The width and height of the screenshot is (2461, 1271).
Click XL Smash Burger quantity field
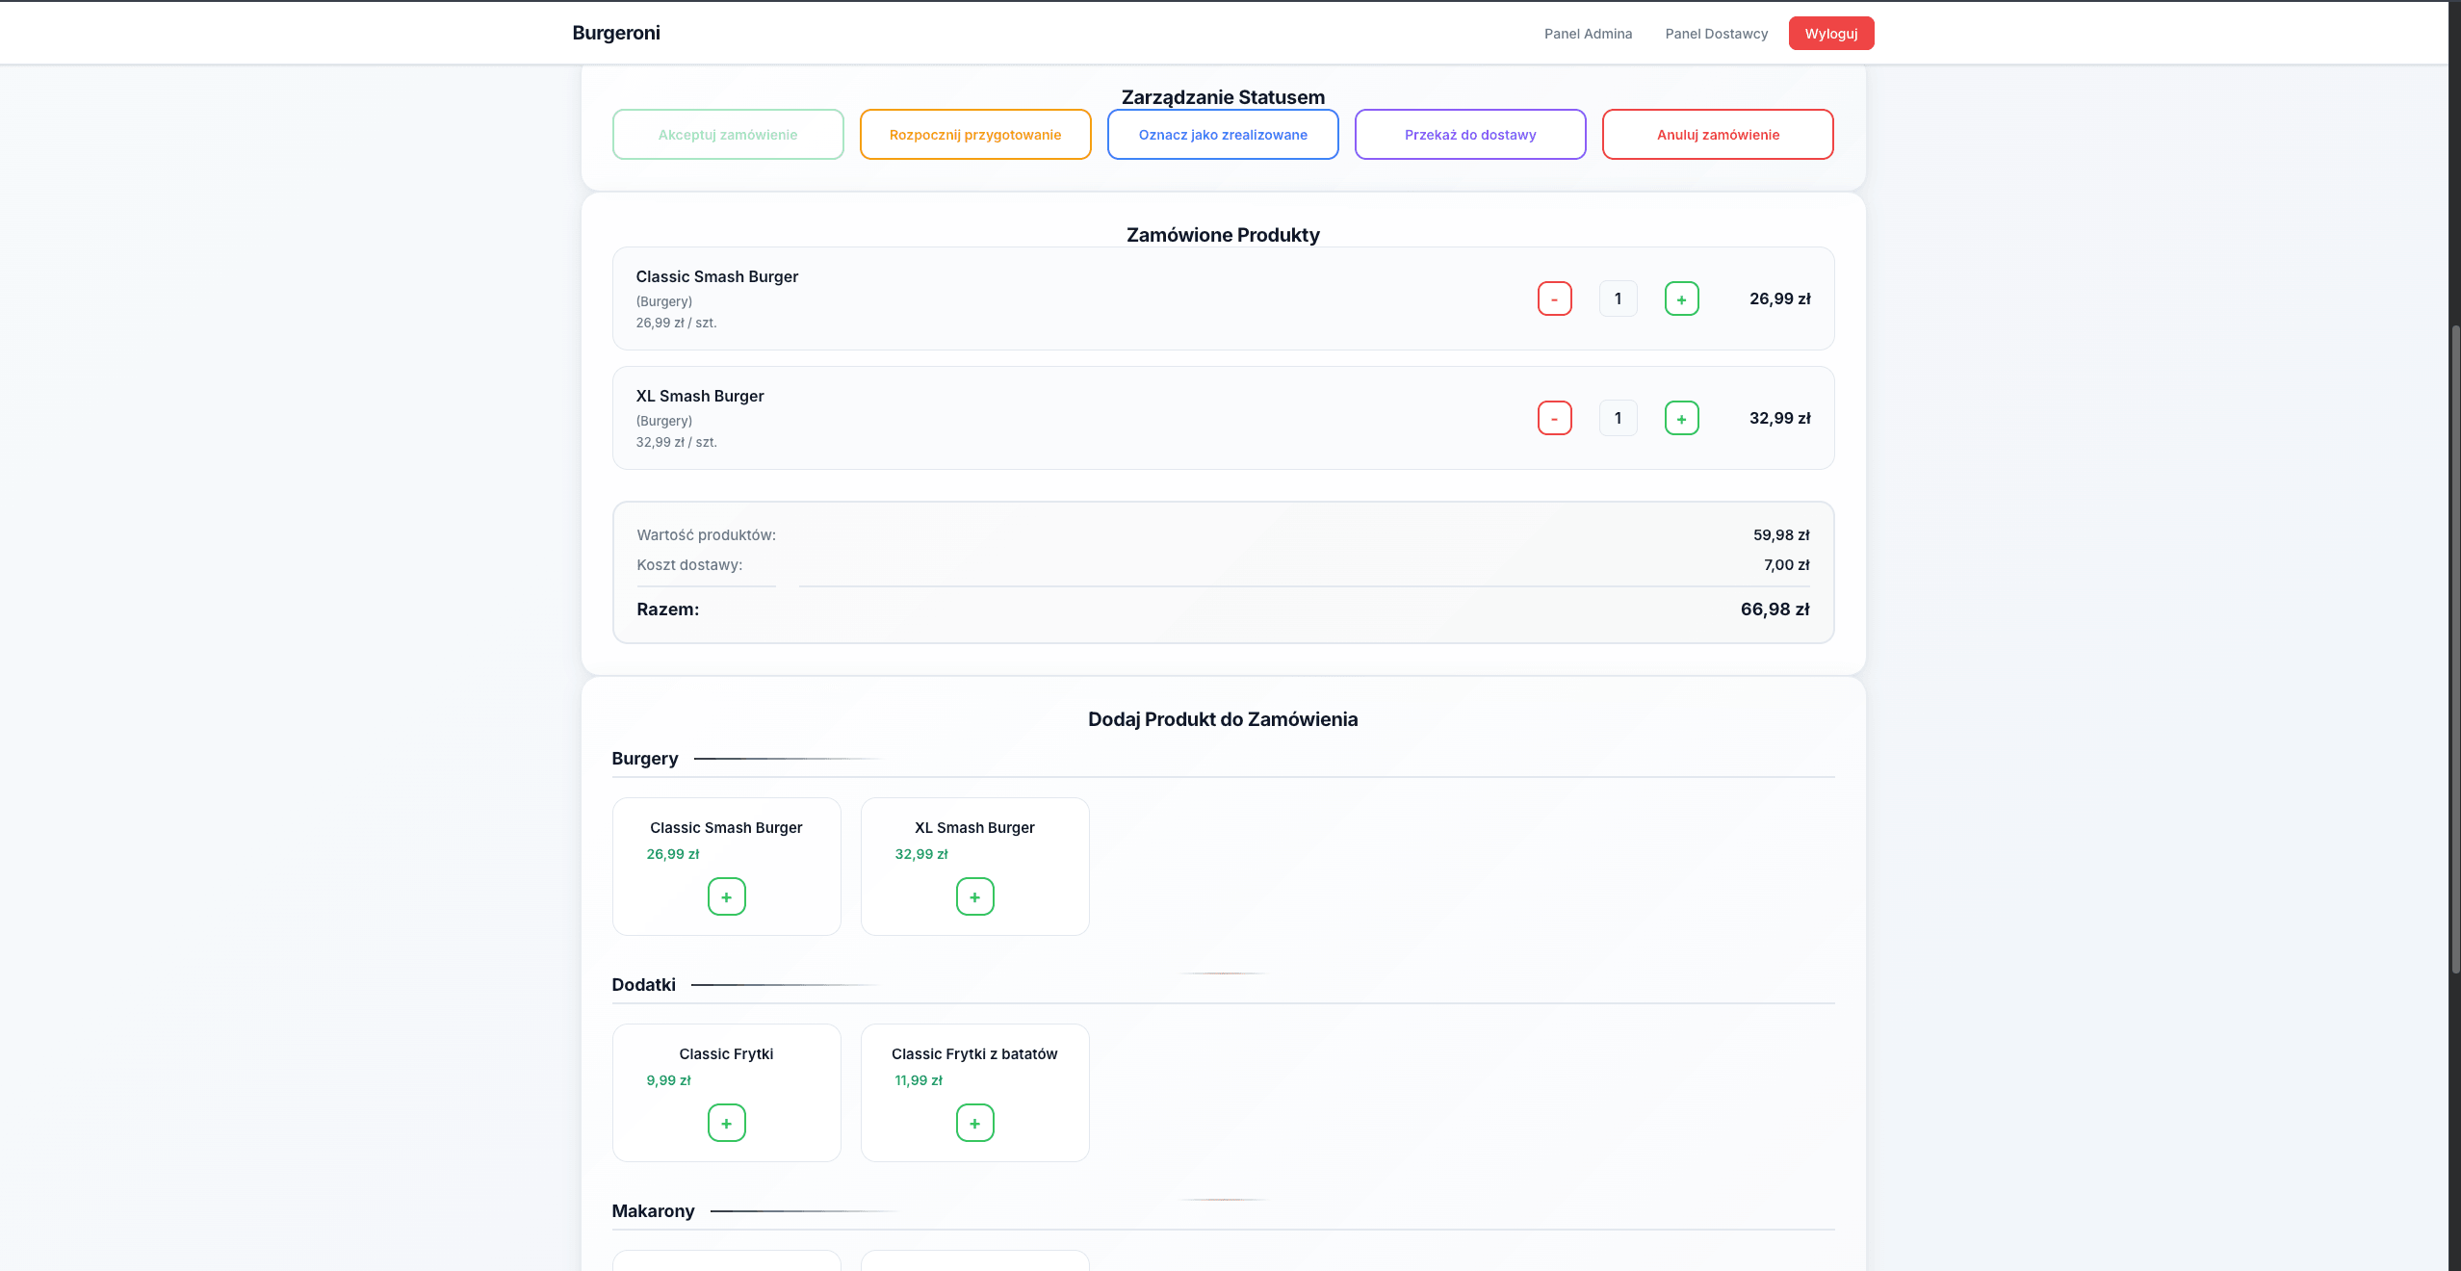[1618, 418]
